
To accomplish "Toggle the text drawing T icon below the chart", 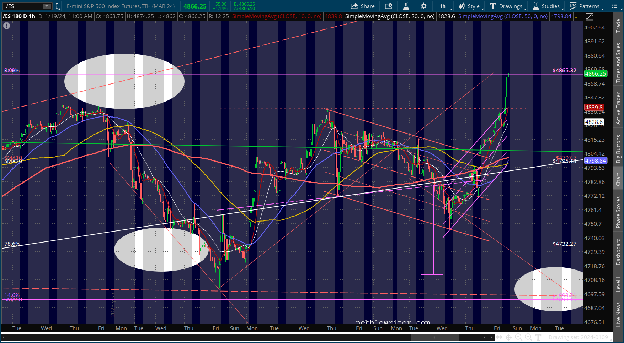I will [x=538, y=337].
